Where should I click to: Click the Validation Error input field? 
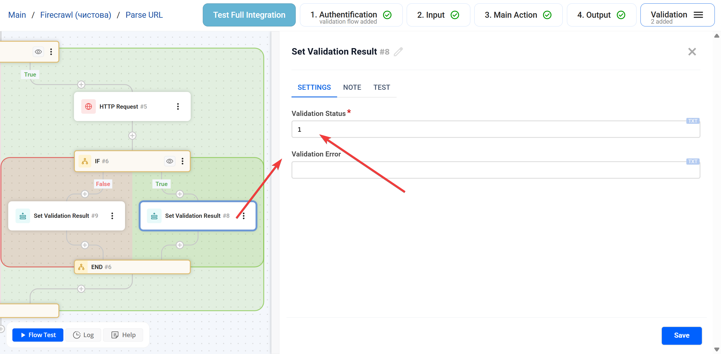point(496,170)
